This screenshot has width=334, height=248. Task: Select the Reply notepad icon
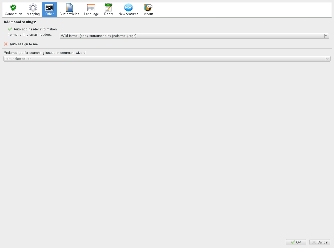[x=108, y=8]
